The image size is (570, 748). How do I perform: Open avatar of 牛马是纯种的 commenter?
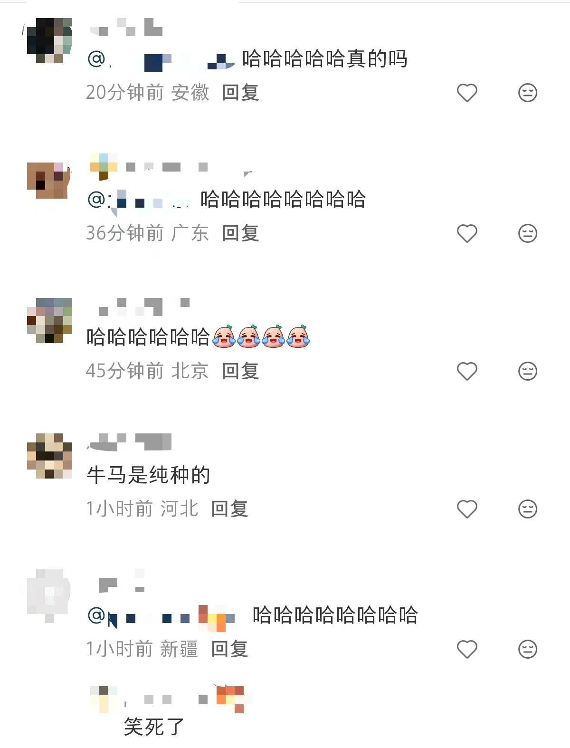[49, 456]
